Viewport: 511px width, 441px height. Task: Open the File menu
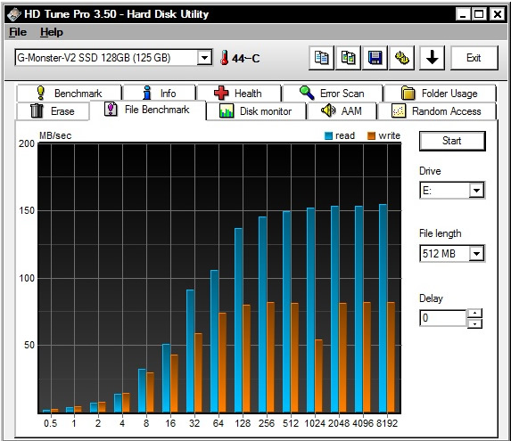click(18, 32)
